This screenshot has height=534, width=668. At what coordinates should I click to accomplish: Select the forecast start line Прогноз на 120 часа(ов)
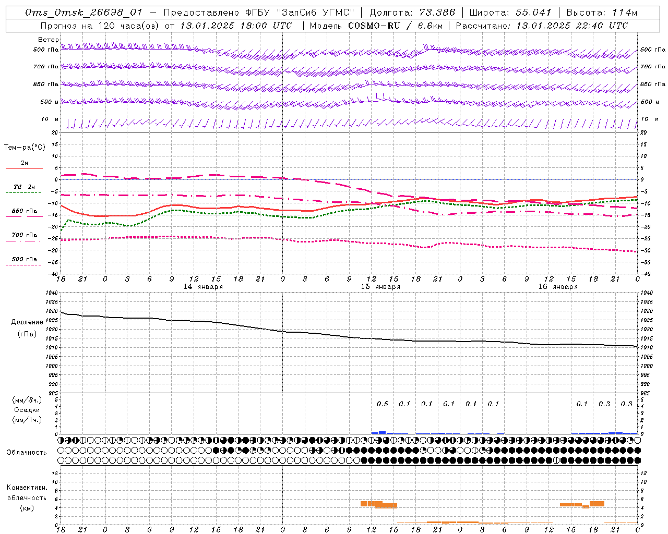pos(100,26)
